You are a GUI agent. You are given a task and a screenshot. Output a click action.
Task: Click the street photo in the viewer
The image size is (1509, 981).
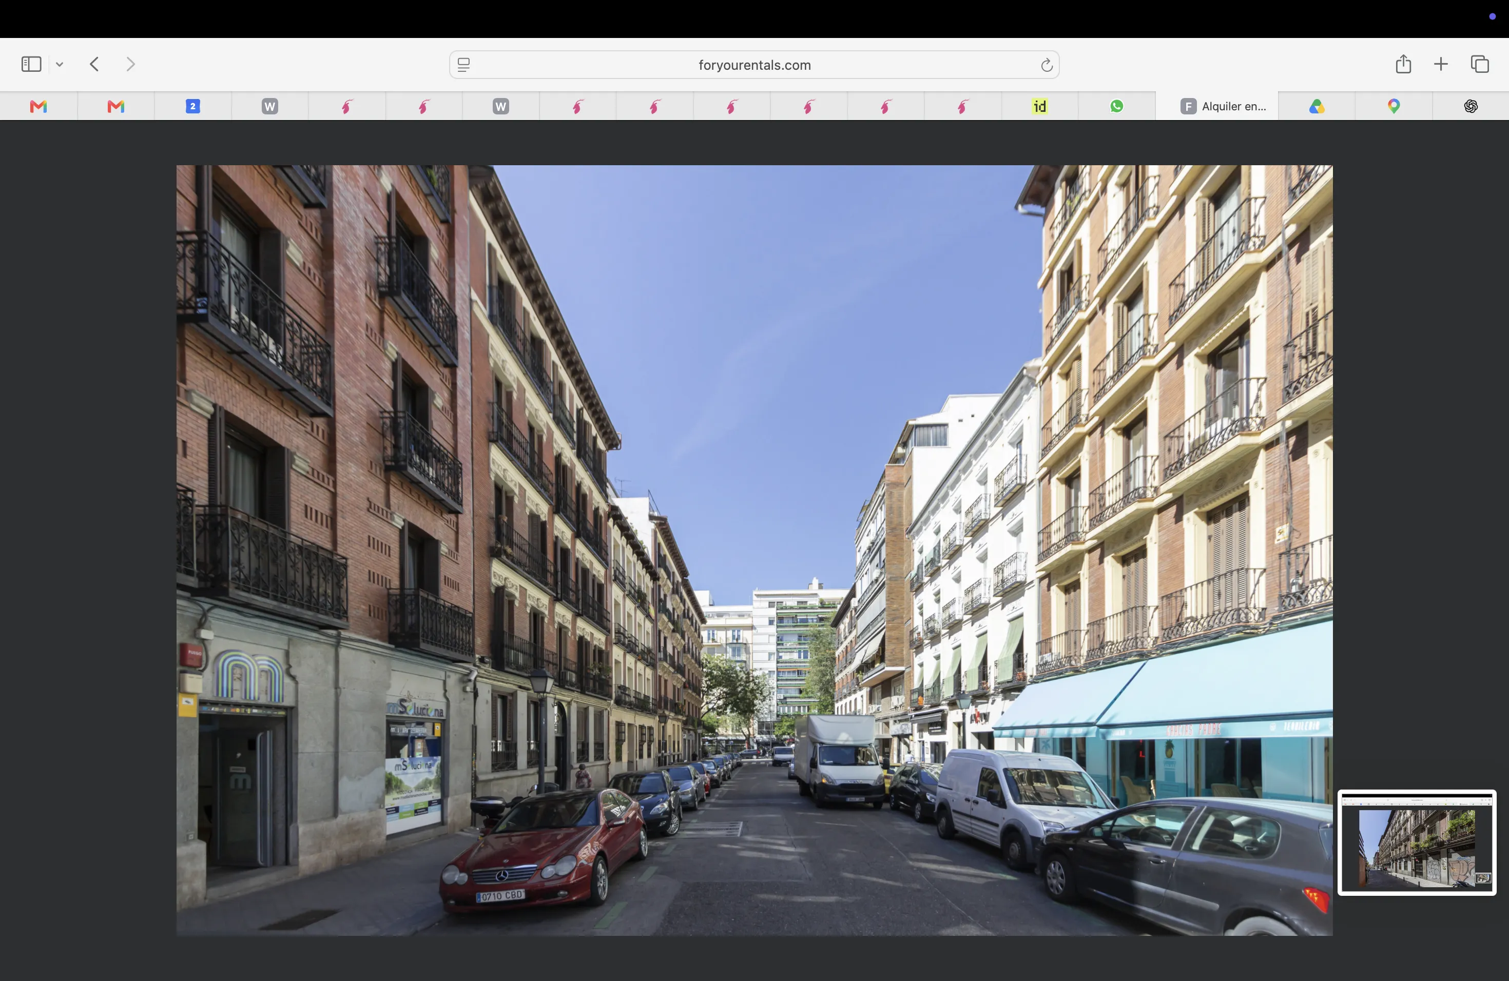(x=754, y=550)
